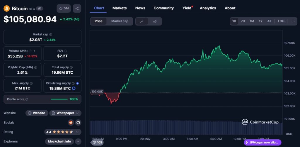Open the Markets tab
Screen dimensions: 300x147
point(120,8)
